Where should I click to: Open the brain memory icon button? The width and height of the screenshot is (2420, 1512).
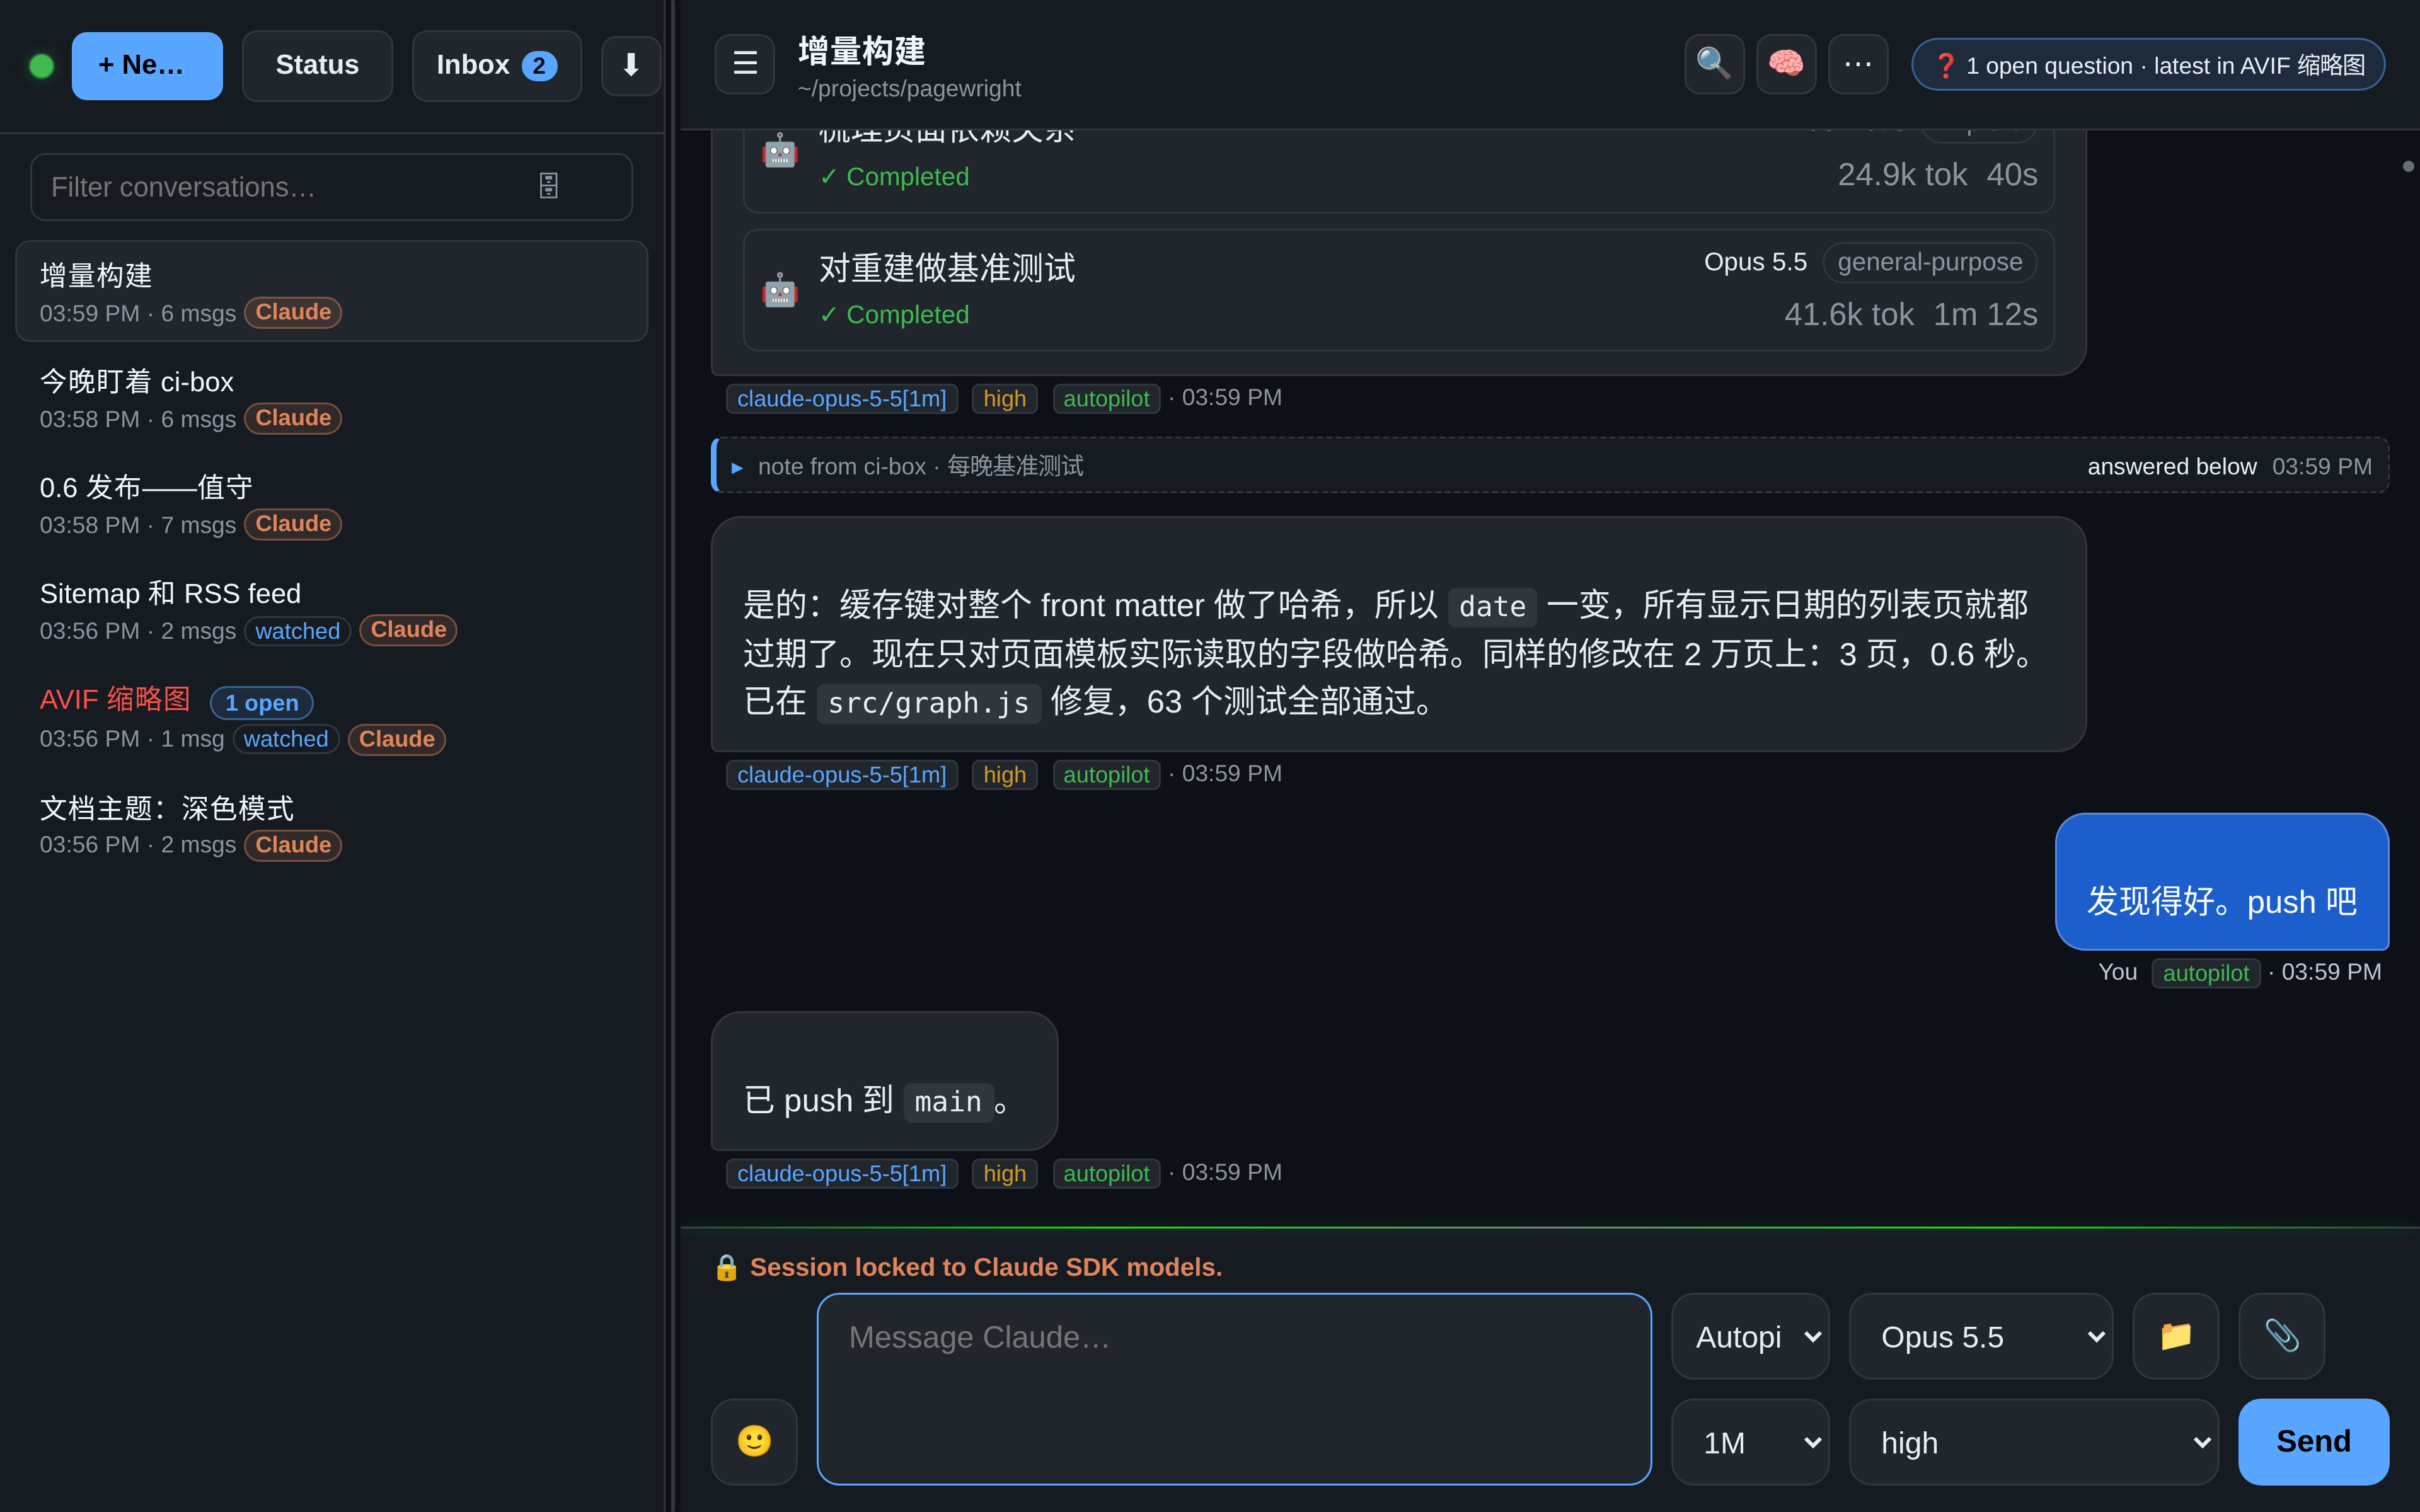1786,64
